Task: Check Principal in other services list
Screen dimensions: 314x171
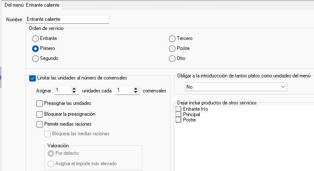Action: coord(178,114)
